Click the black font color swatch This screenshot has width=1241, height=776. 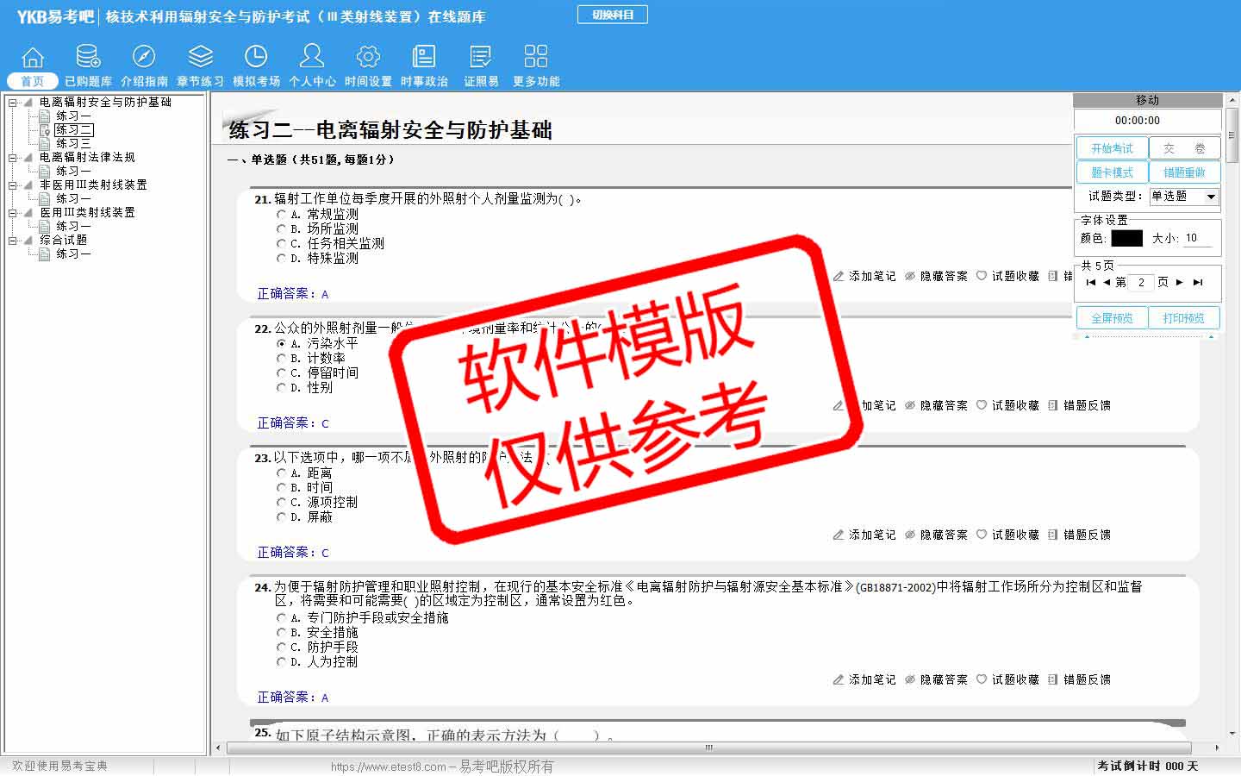pyautogui.click(x=1126, y=239)
